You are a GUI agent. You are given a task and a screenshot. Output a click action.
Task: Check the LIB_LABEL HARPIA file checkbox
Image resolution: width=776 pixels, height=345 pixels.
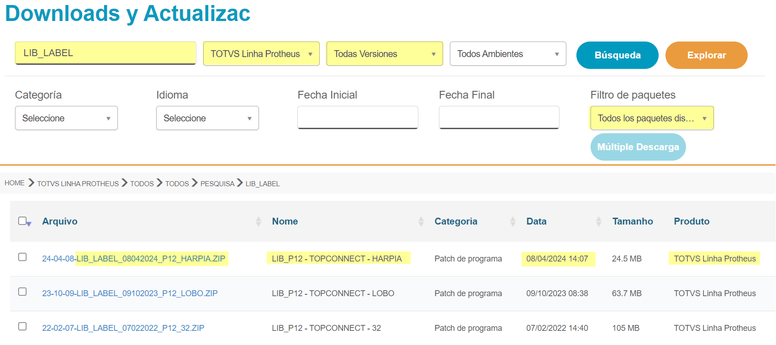22,257
